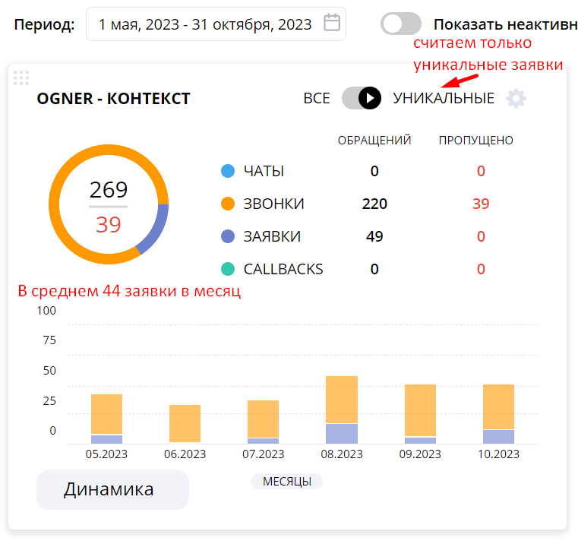Open the calendar icon in period field
This screenshot has height=544, width=578.
tap(332, 23)
